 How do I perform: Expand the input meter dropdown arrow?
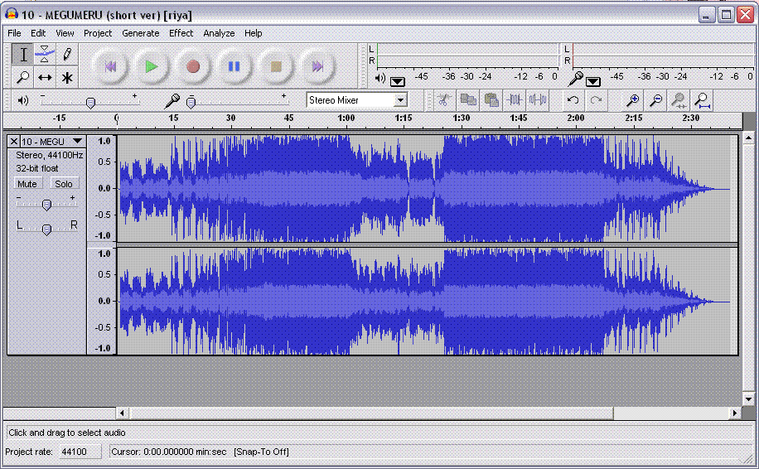(593, 81)
